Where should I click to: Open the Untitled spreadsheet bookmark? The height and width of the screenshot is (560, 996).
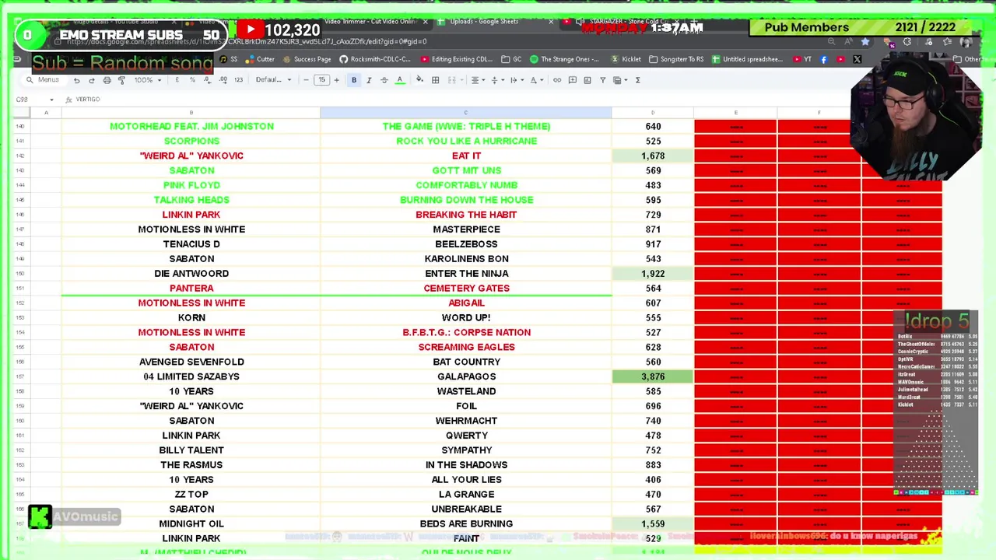[747, 59]
